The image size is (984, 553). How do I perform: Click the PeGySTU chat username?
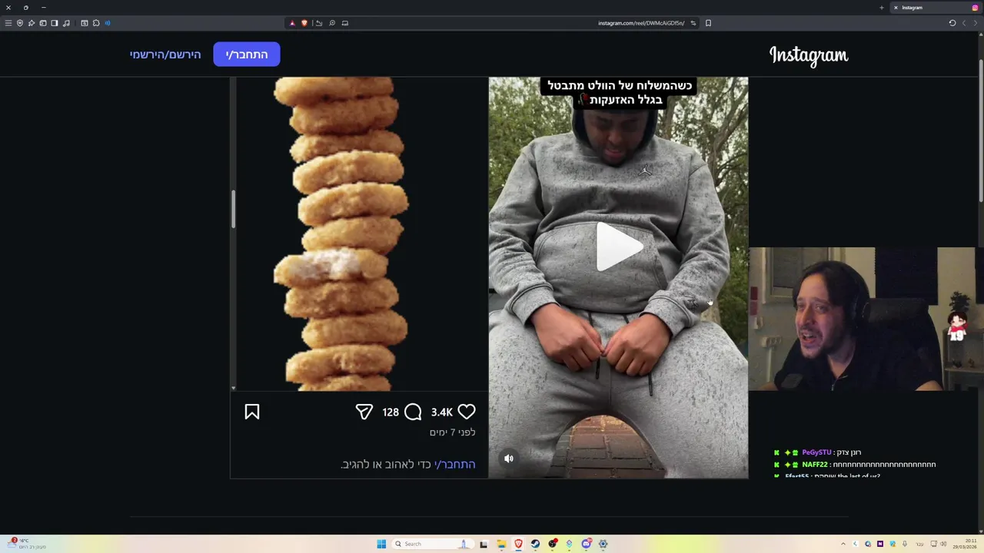point(816,452)
